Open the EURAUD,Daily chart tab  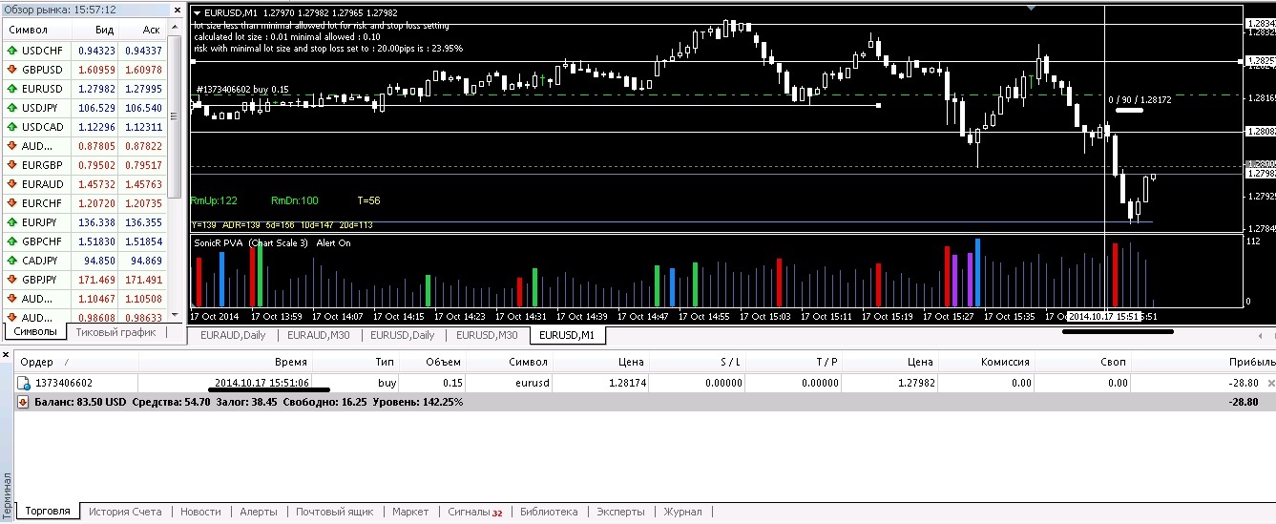point(234,335)
